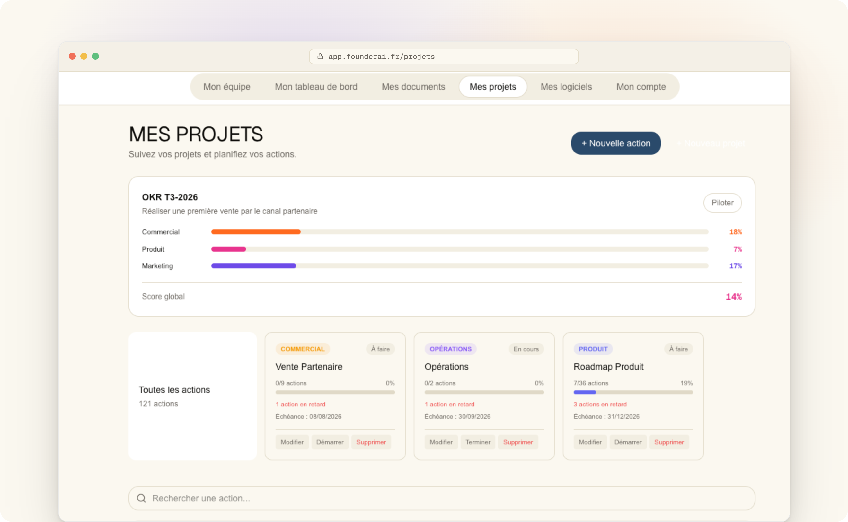Click the Vente Partenaire progress bar
The image size is (848, 522).
click(335, 393)
